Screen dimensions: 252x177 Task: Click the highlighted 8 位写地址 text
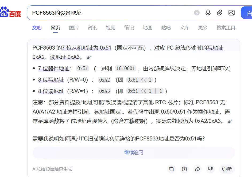click(x=51, y=80)
